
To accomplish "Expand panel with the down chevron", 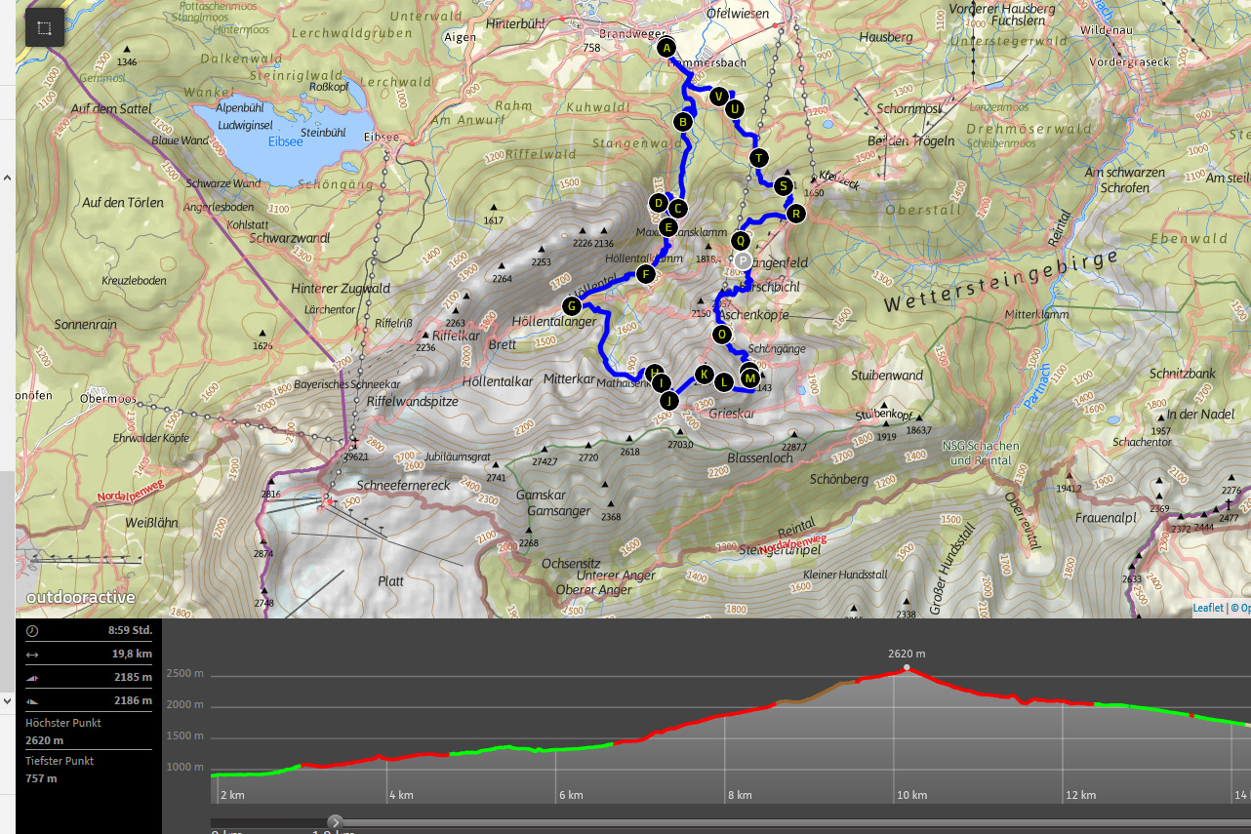I will coord(7,700).
